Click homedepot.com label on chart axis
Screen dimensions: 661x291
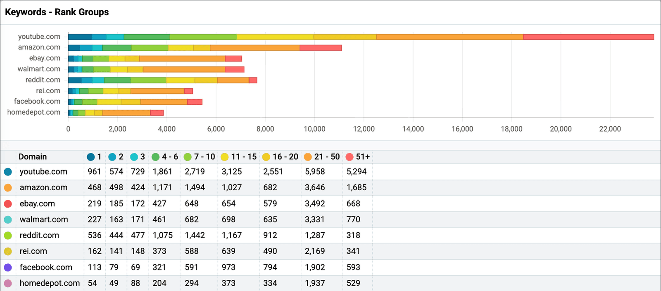(x=34, y=112)
